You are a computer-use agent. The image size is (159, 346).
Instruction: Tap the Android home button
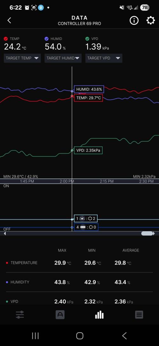pos(79,336)
